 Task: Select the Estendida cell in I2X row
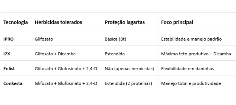pos(114,54)
